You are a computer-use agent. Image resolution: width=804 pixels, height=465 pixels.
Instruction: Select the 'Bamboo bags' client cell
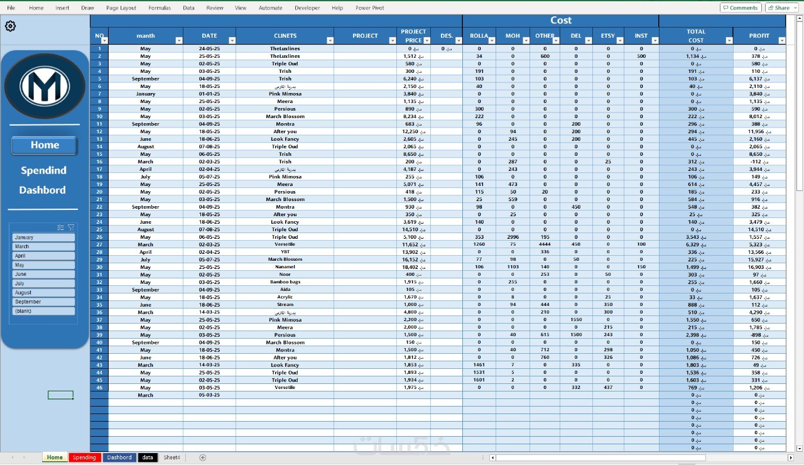285,282
